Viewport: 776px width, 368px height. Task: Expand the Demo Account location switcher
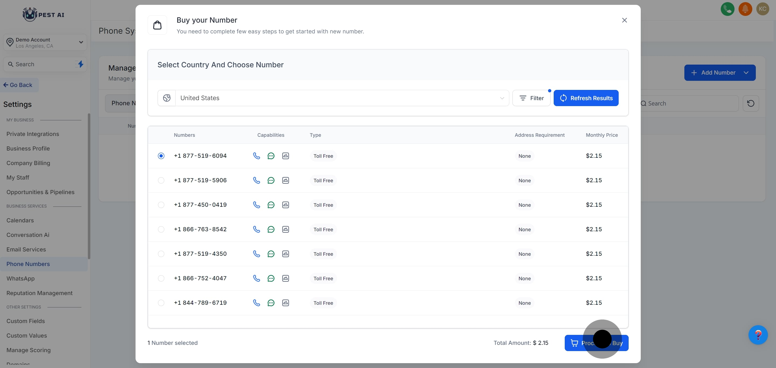coord(45,43)
